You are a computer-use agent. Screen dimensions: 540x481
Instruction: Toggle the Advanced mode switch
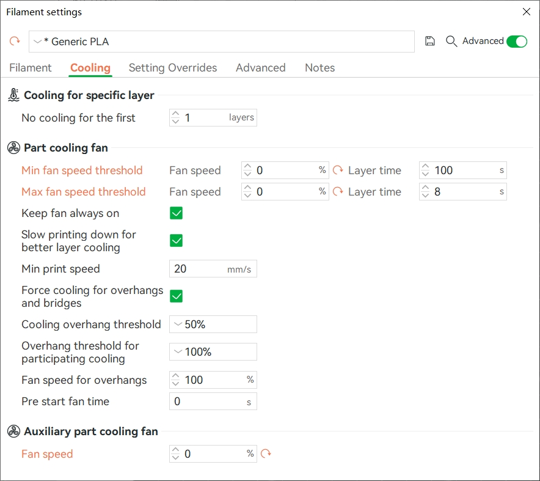tap(517, 42)
